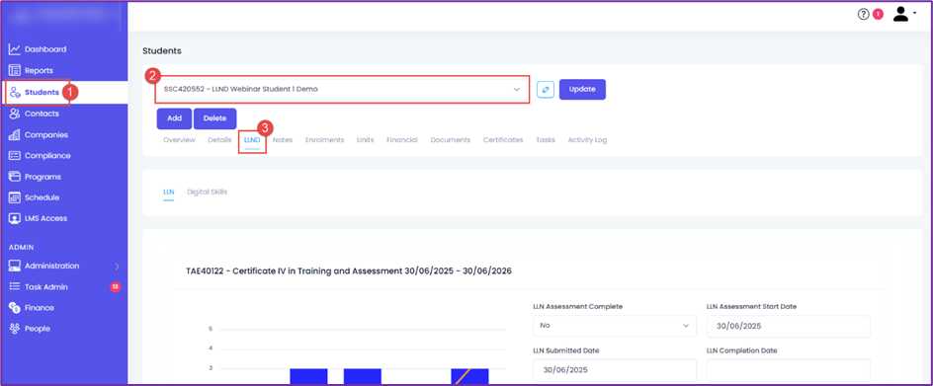Open Companies from the sidebar
Image resolution: width=933 pixels, height=386 pixels.
(x=46, y=135)
